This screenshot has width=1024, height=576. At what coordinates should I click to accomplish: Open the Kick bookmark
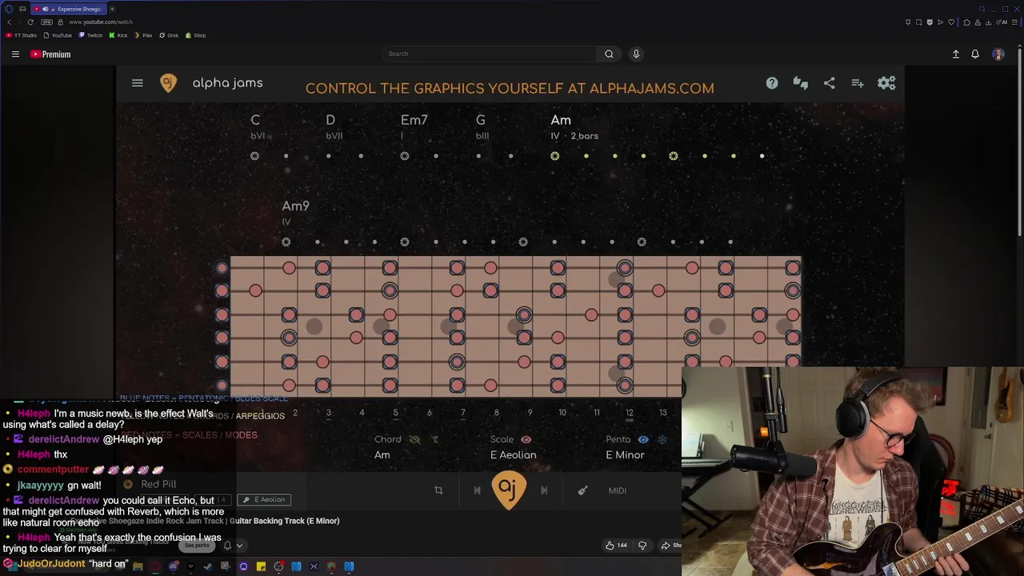[118, 35]
